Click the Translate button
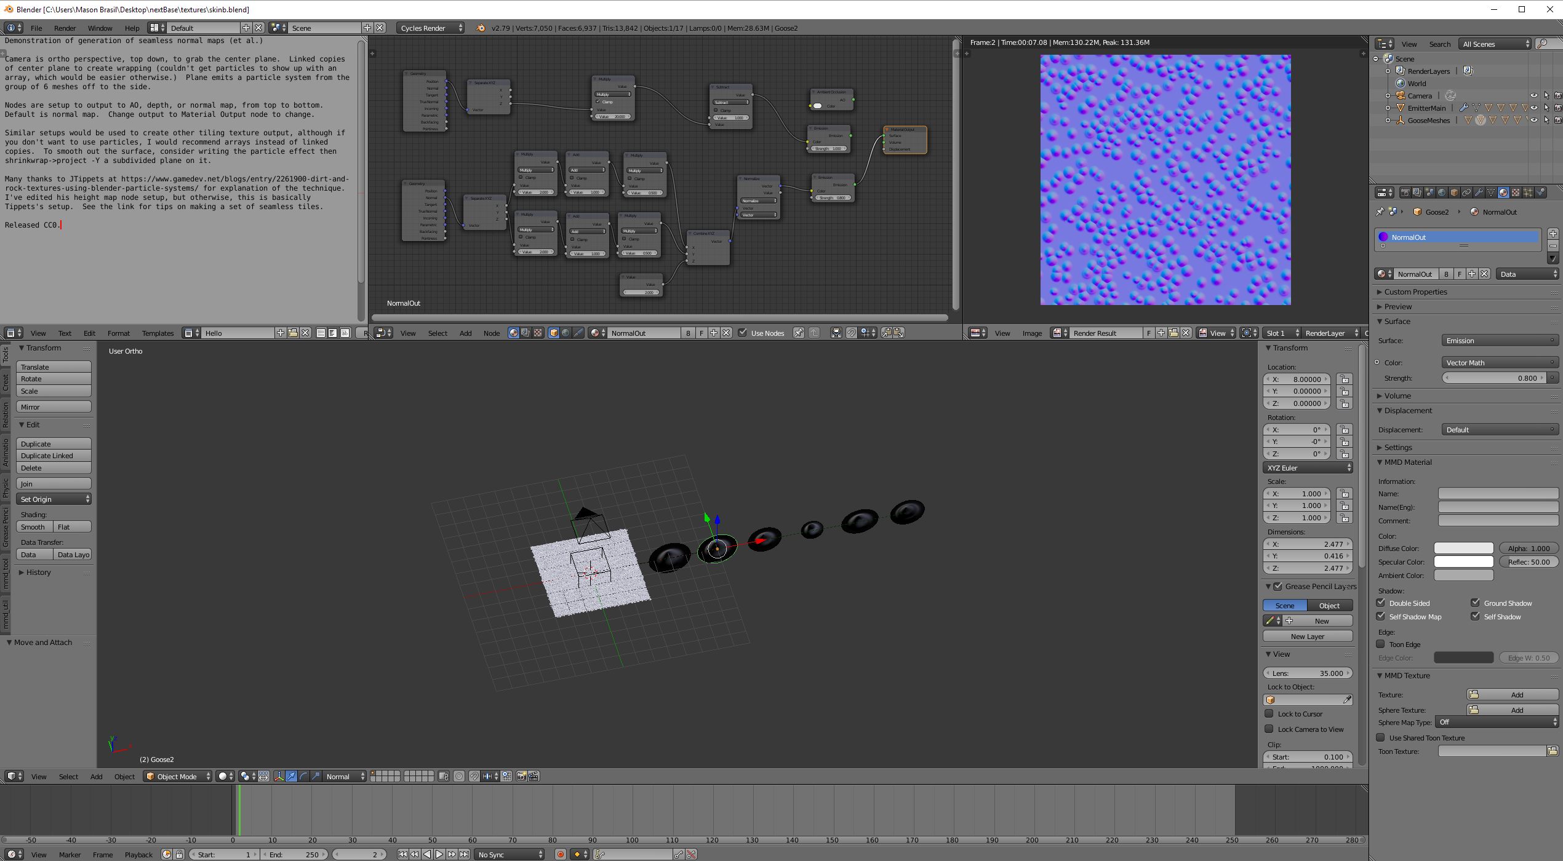This screenshot has height=861, width=1563. [x=54, y=367]
